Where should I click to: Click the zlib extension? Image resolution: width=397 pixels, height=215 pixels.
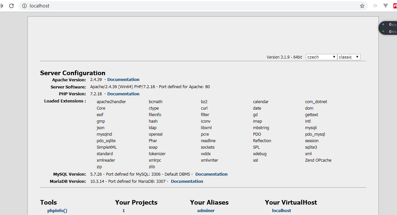(x=152, y=167)
